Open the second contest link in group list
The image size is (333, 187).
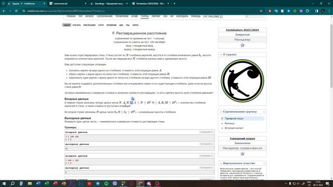point(229,123)
